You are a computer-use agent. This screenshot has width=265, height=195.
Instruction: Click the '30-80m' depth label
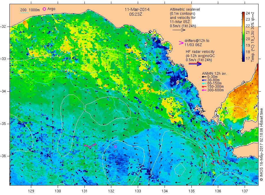point(213,80)
